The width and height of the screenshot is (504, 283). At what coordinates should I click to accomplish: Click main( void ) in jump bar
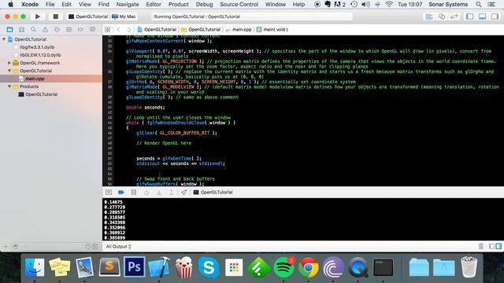(272, 30)
